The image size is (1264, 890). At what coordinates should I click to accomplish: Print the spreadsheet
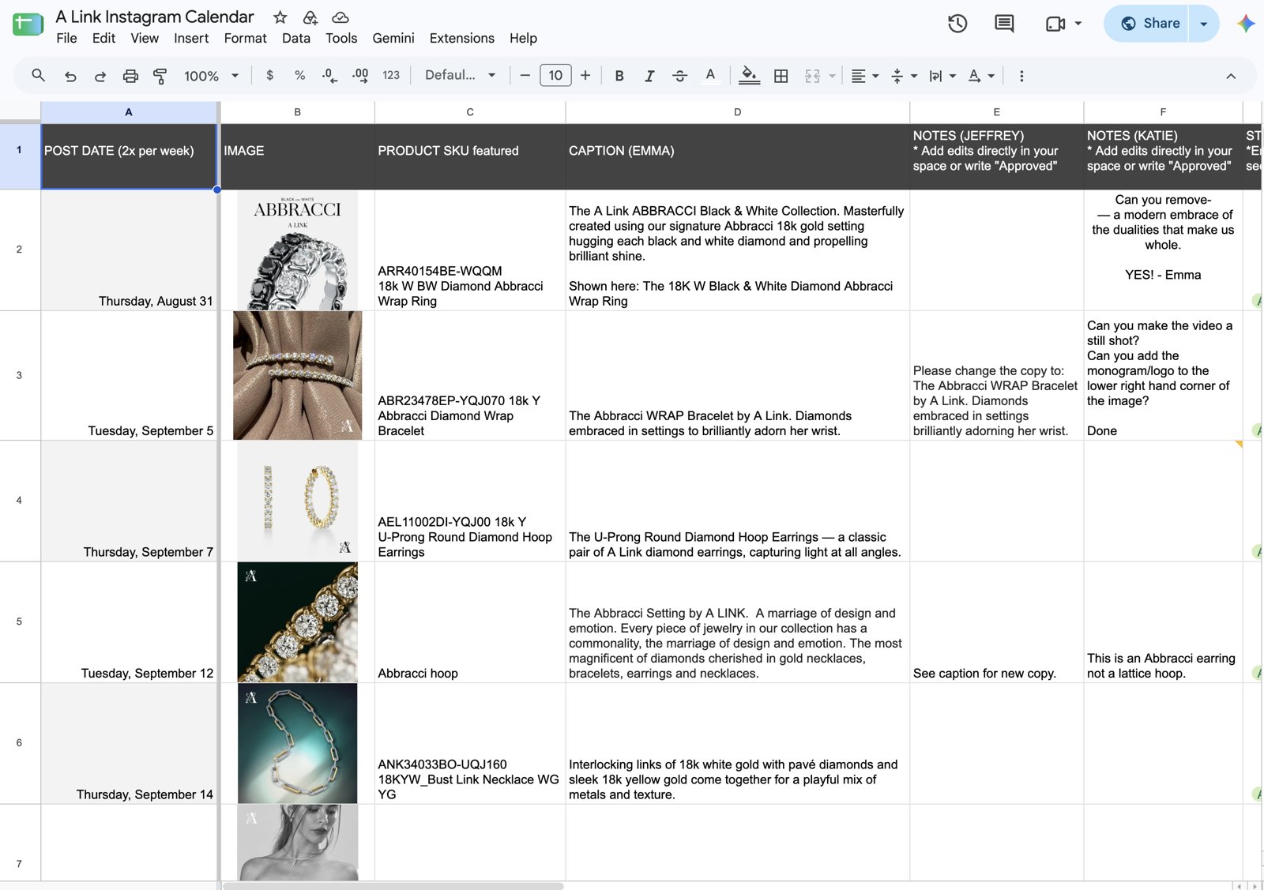click(130, 76)
